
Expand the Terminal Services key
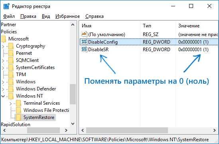point(11,103)
